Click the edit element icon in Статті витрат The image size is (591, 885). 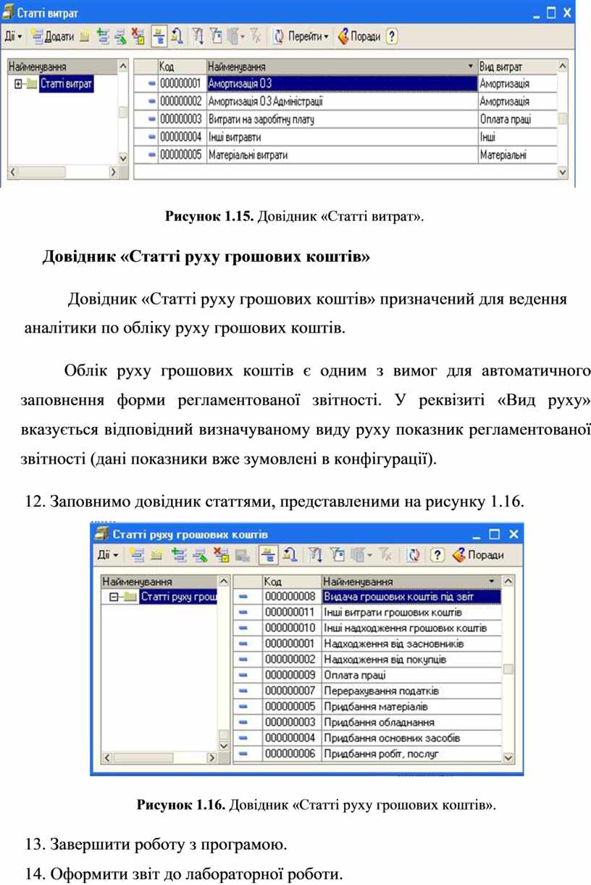click(120, 36)
